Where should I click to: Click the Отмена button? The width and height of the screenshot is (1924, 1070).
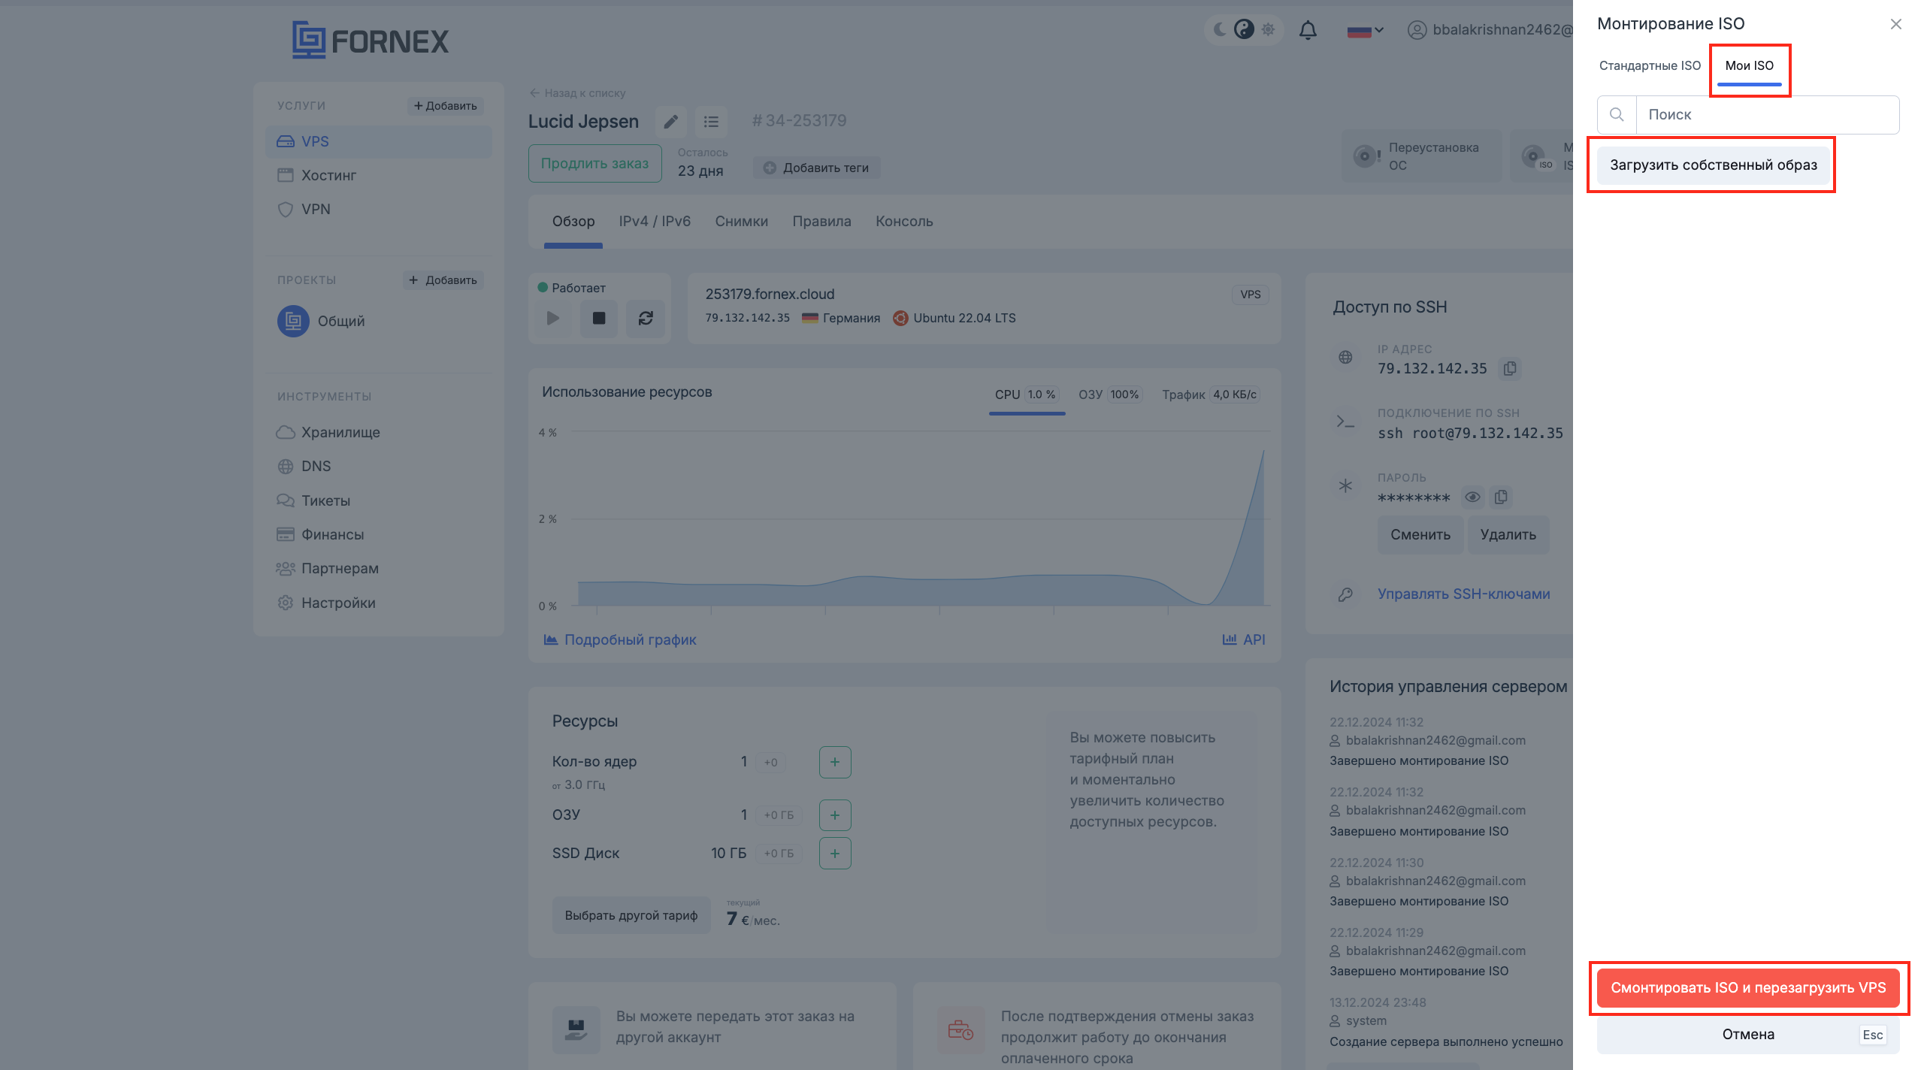[x=1748, y=1034]
